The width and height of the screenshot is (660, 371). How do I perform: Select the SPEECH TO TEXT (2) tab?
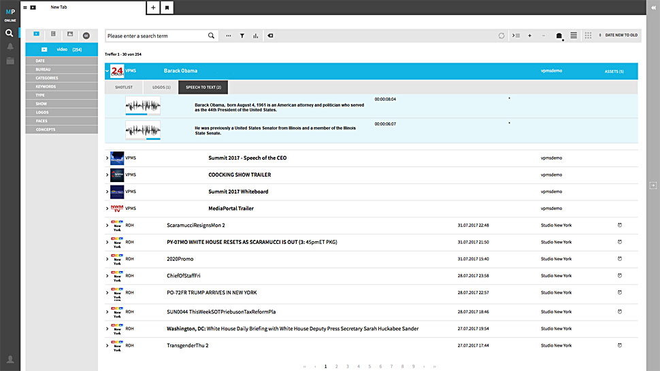click(203, 88)
